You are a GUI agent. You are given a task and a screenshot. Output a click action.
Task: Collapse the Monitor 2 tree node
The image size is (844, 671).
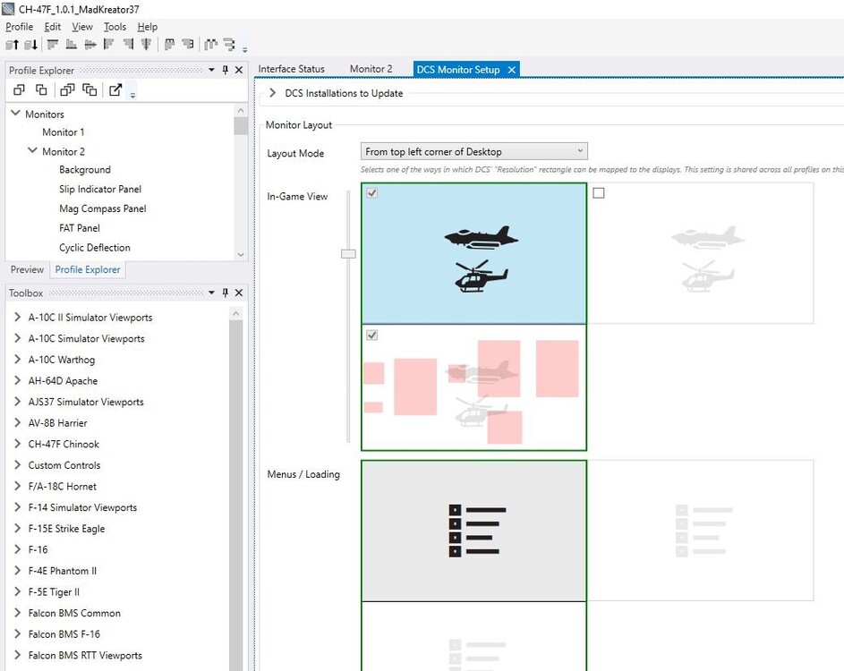point(33,150)
